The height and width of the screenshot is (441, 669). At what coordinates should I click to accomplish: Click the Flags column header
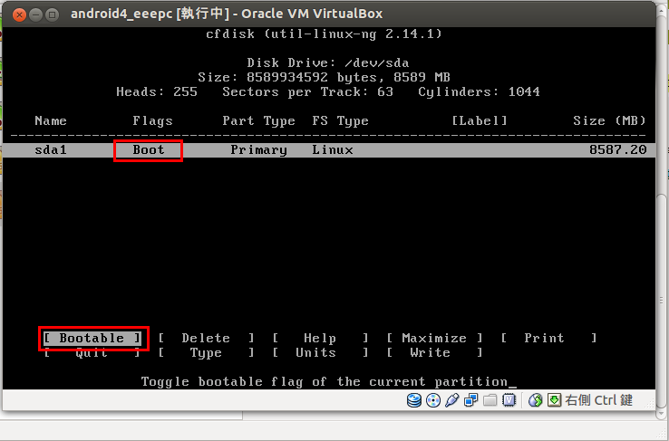(x=152, y=121)
